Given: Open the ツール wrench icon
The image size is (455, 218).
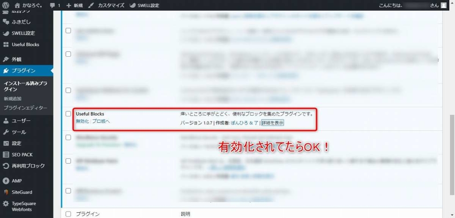Looking at the screenshot, I should (6, 132).
